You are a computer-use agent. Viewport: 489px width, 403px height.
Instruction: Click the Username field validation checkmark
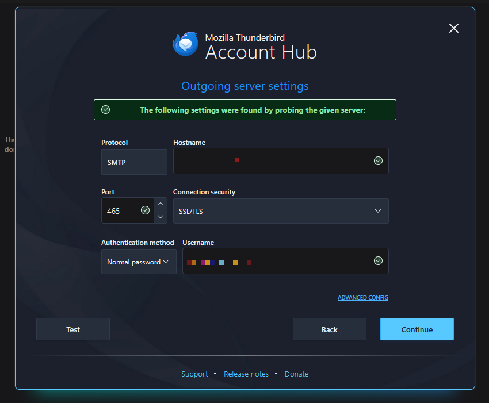point(378,261)
